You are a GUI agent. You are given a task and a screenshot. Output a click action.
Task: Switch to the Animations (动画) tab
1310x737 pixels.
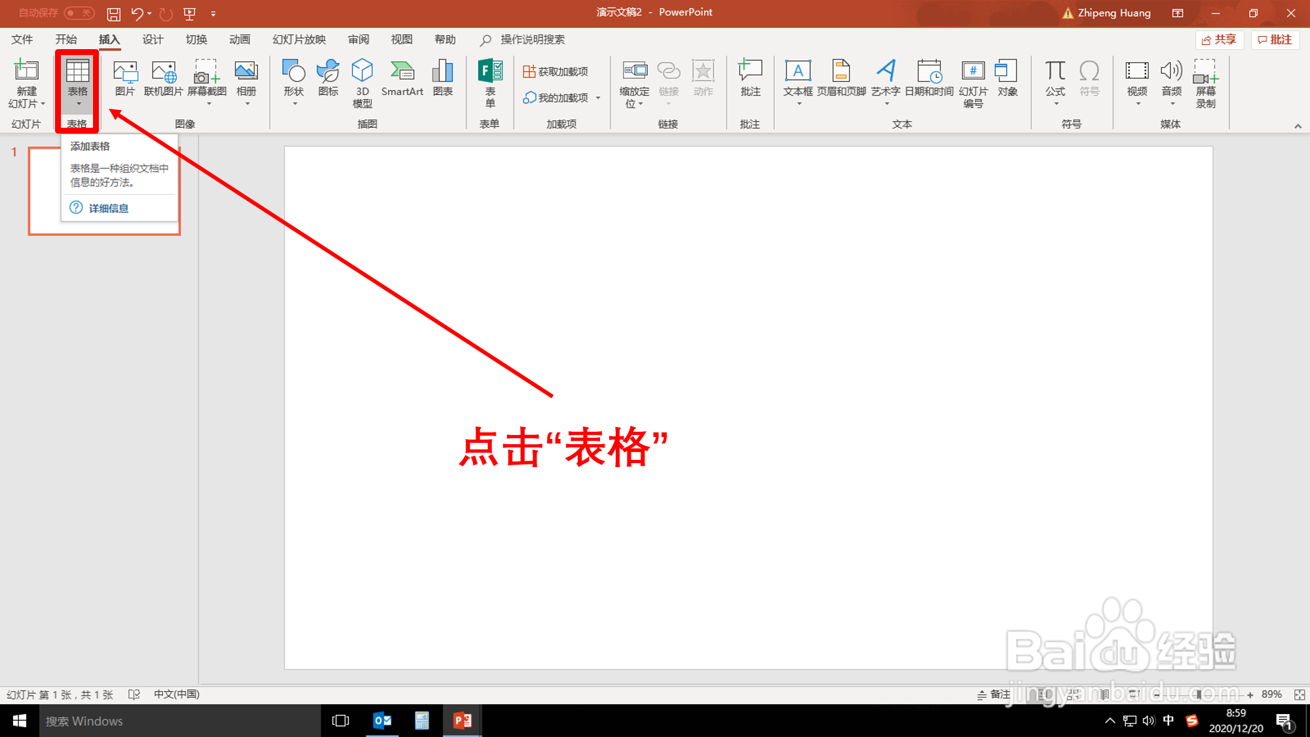point(240,39)
